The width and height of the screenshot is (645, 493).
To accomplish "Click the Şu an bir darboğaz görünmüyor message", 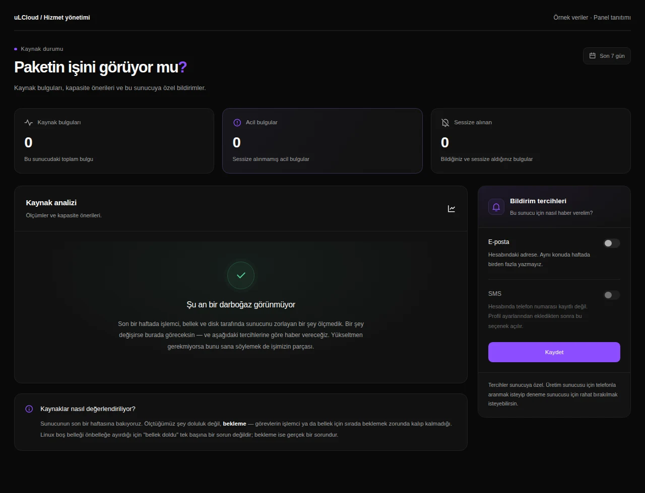I will [x=241, y=304].
